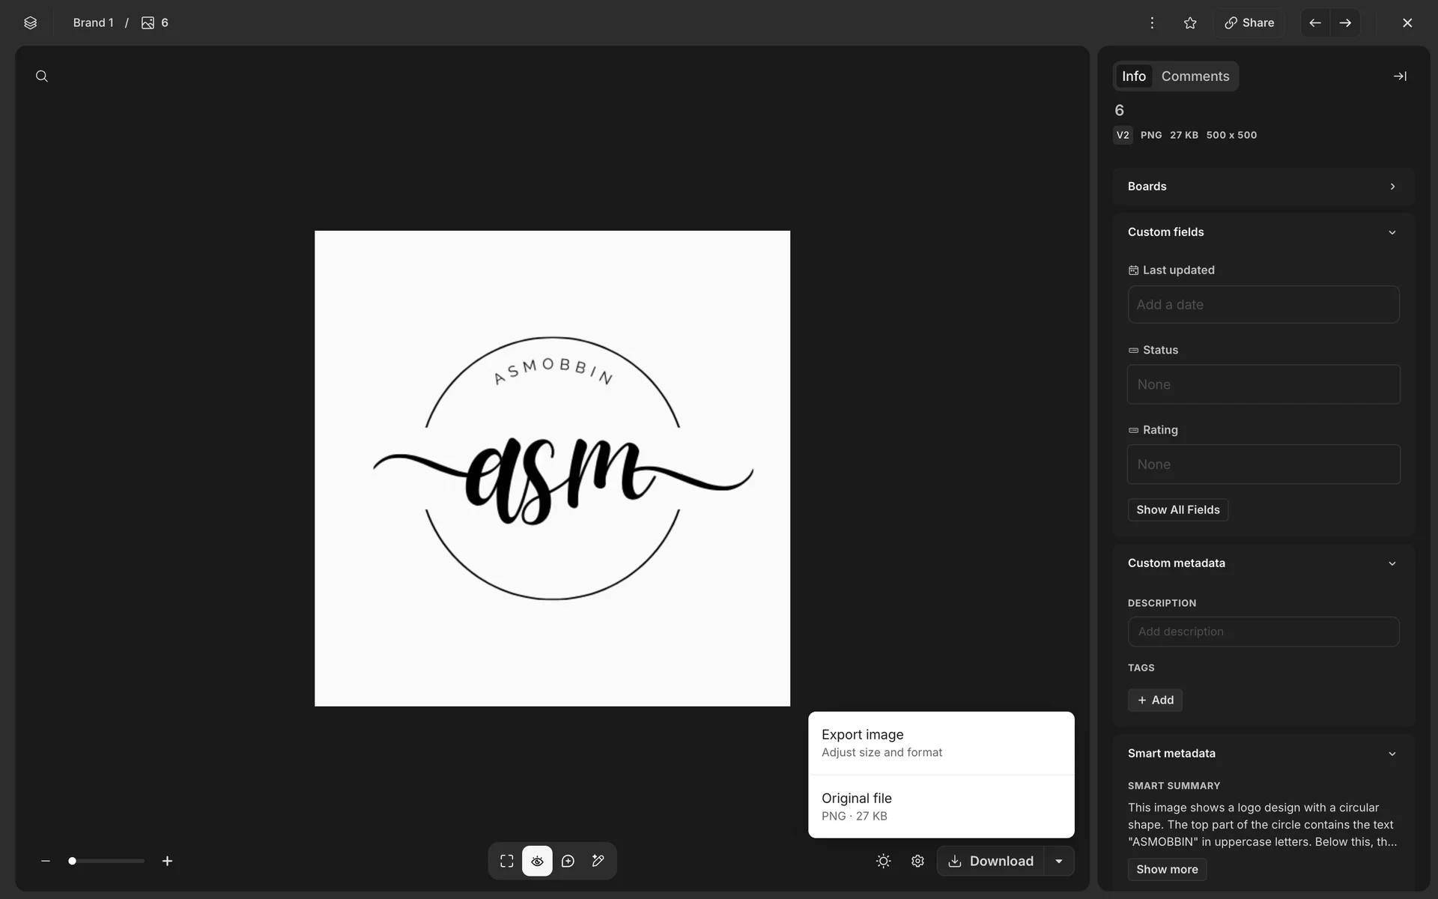This screenshot has width=1438, height=899.
Task: Collapse the Custom fields section
Action: point(1392,232)
